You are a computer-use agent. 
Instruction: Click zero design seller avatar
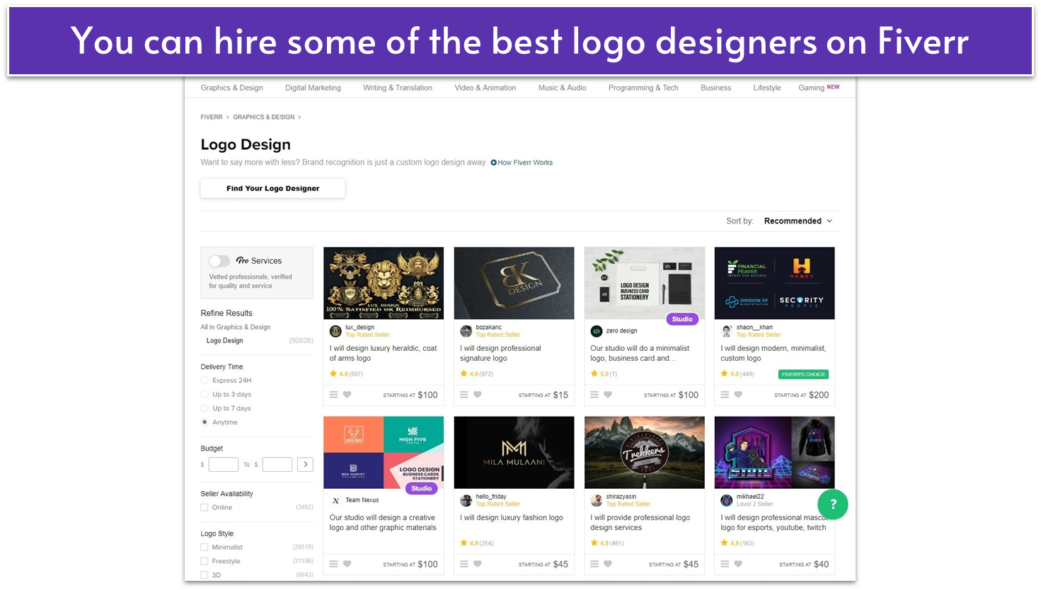(596, 331)
